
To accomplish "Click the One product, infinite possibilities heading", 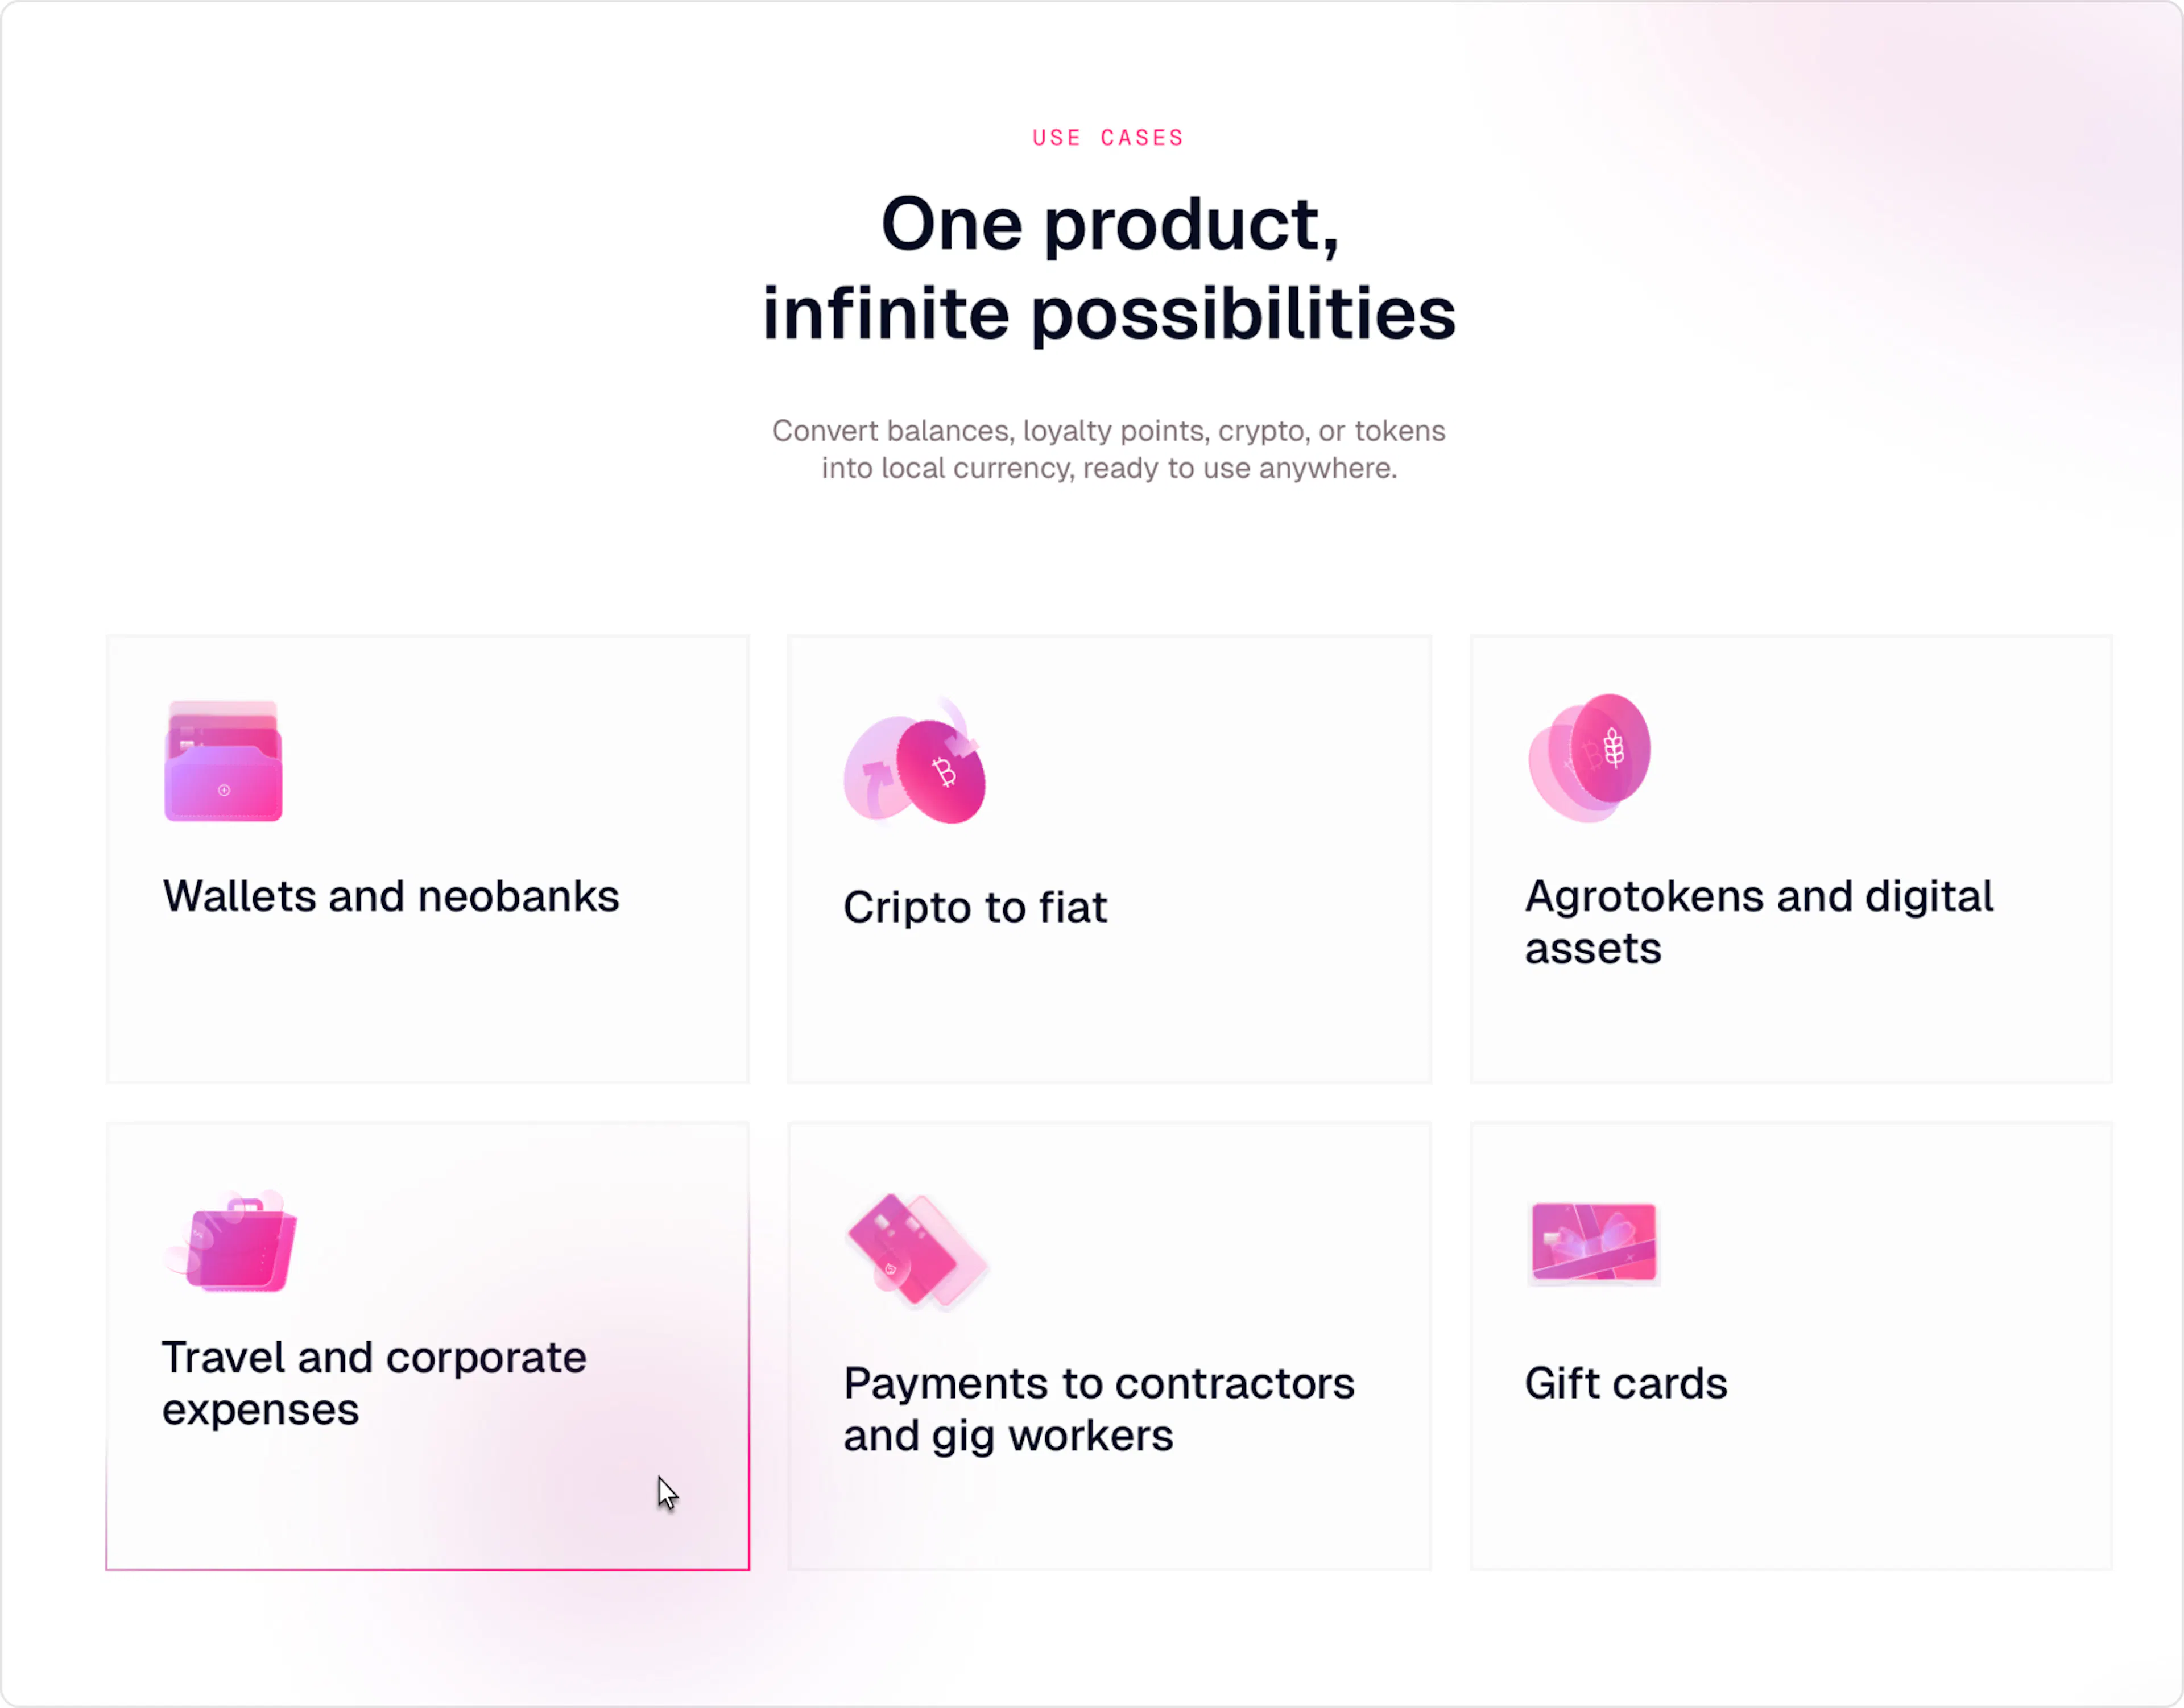I will pyautogui.click(x=1108, y=268).
